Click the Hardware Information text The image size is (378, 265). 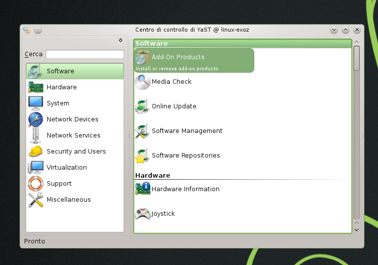[x=185, y=189]
